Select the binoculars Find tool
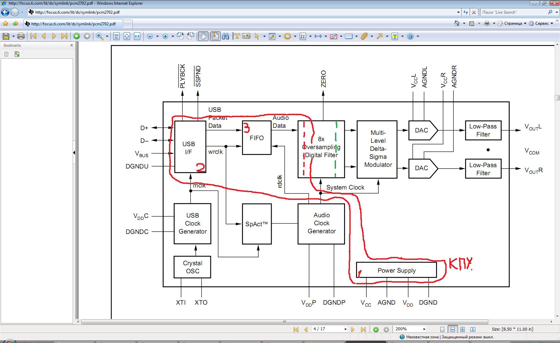Screen dimensions: 560x343 [x=226, y=36]
